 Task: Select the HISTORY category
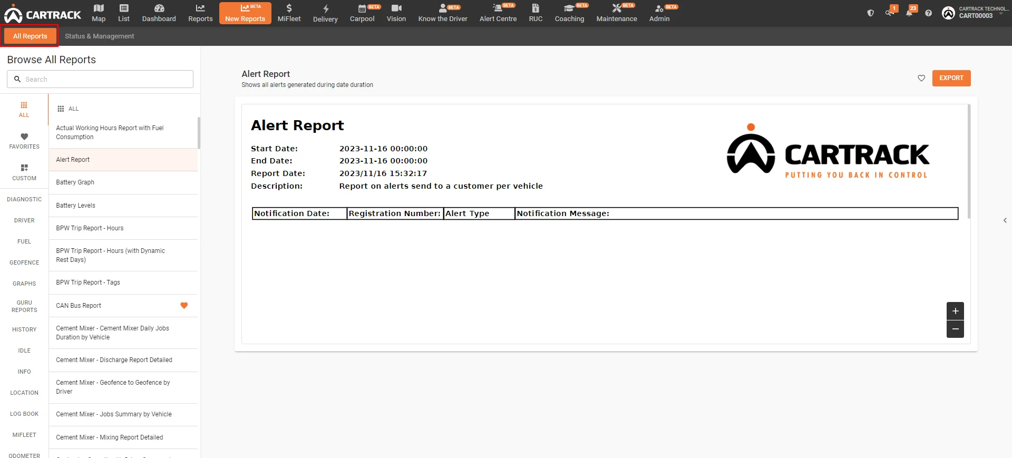pos(24,329)
